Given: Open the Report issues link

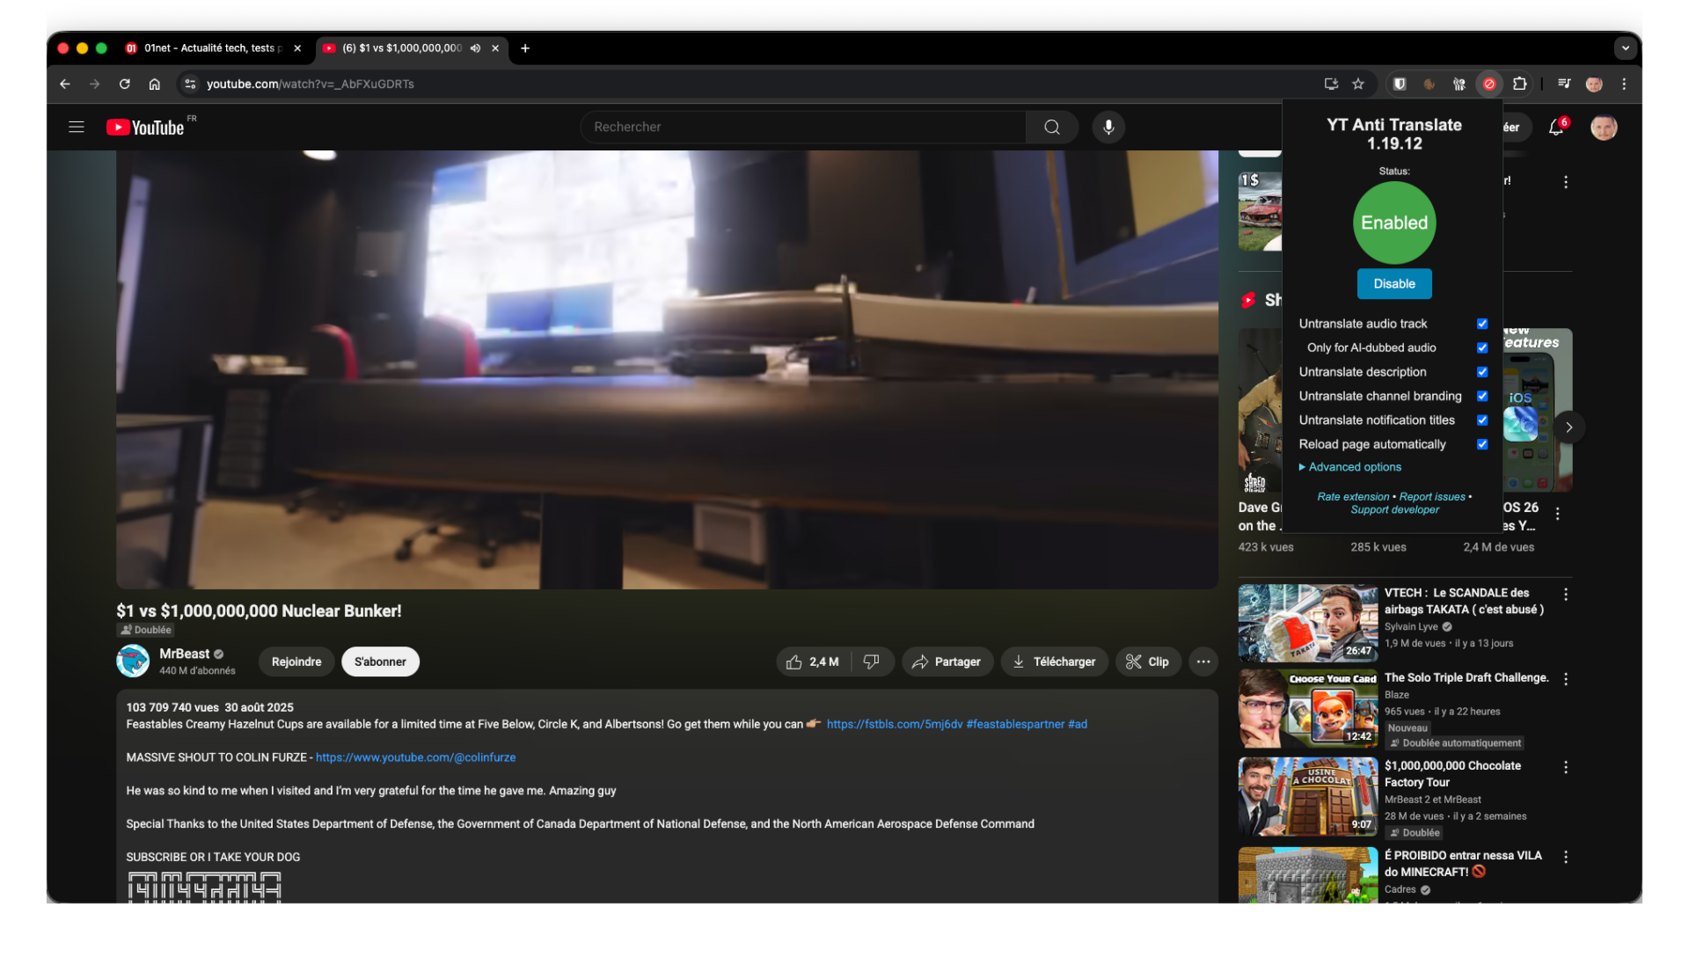Looking at the screenshot, I should pyautogui.click(x=1432, y=497).
